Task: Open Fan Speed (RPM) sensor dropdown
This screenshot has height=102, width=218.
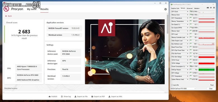Action: [x=188, y=28]
